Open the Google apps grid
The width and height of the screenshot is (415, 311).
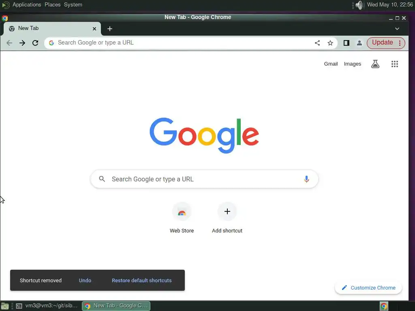click(395, 64)
